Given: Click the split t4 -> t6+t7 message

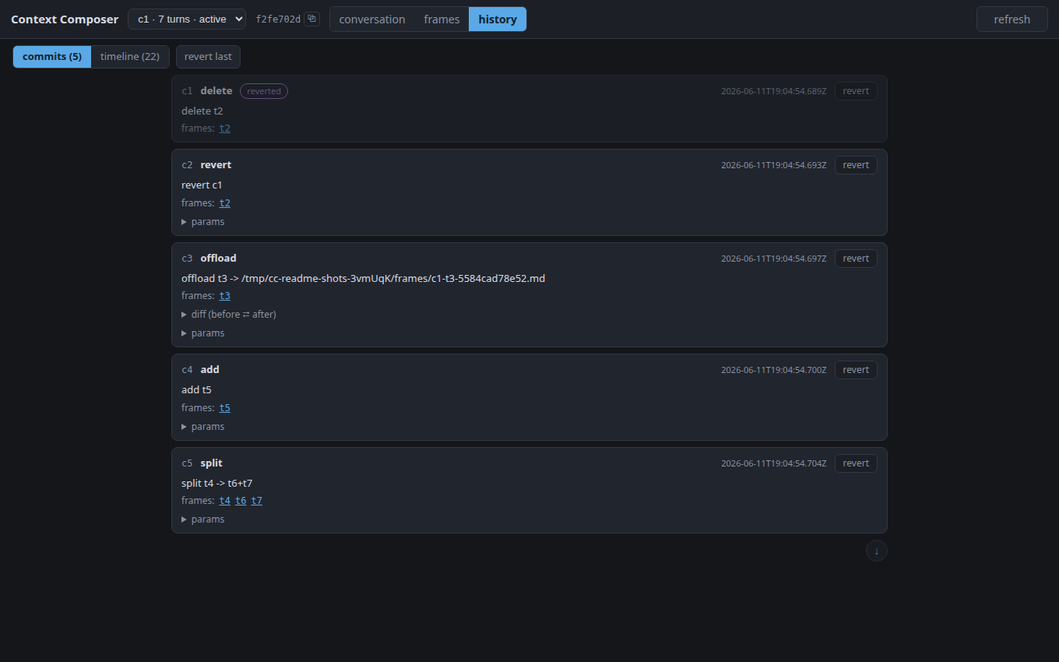Looking at the screenshot, I should pyautogui.click(x=216, y=483).
